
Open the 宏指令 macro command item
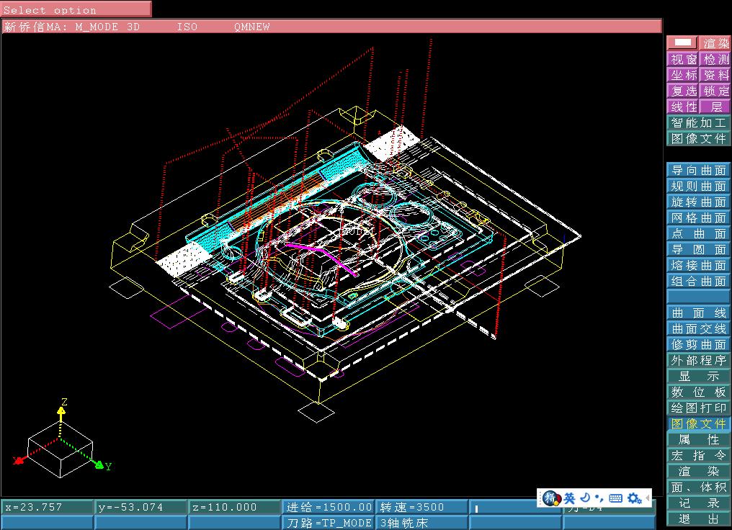[x=698, y=456]
